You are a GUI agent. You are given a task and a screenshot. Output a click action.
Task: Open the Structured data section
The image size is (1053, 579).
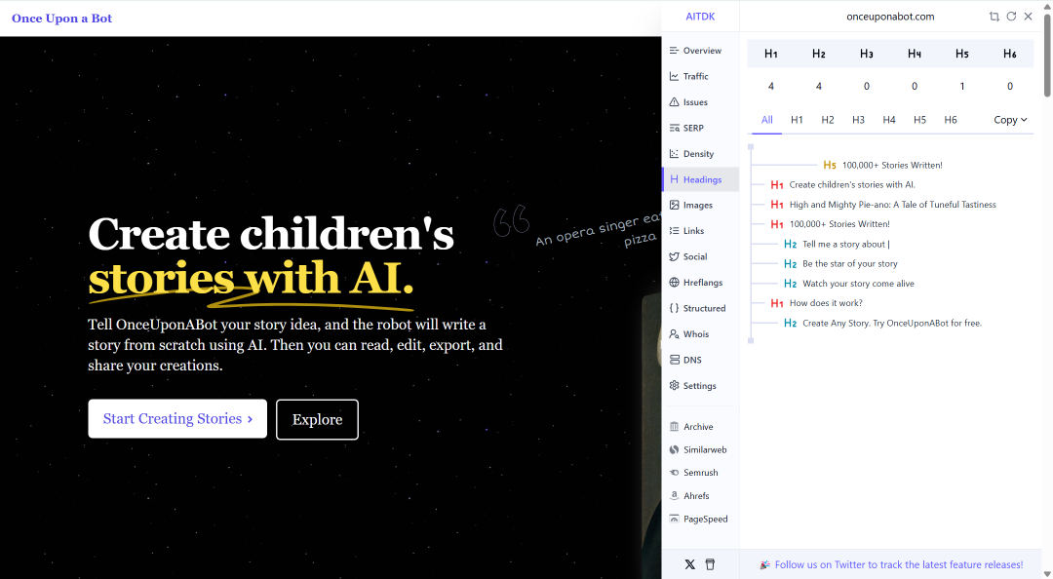700,308
